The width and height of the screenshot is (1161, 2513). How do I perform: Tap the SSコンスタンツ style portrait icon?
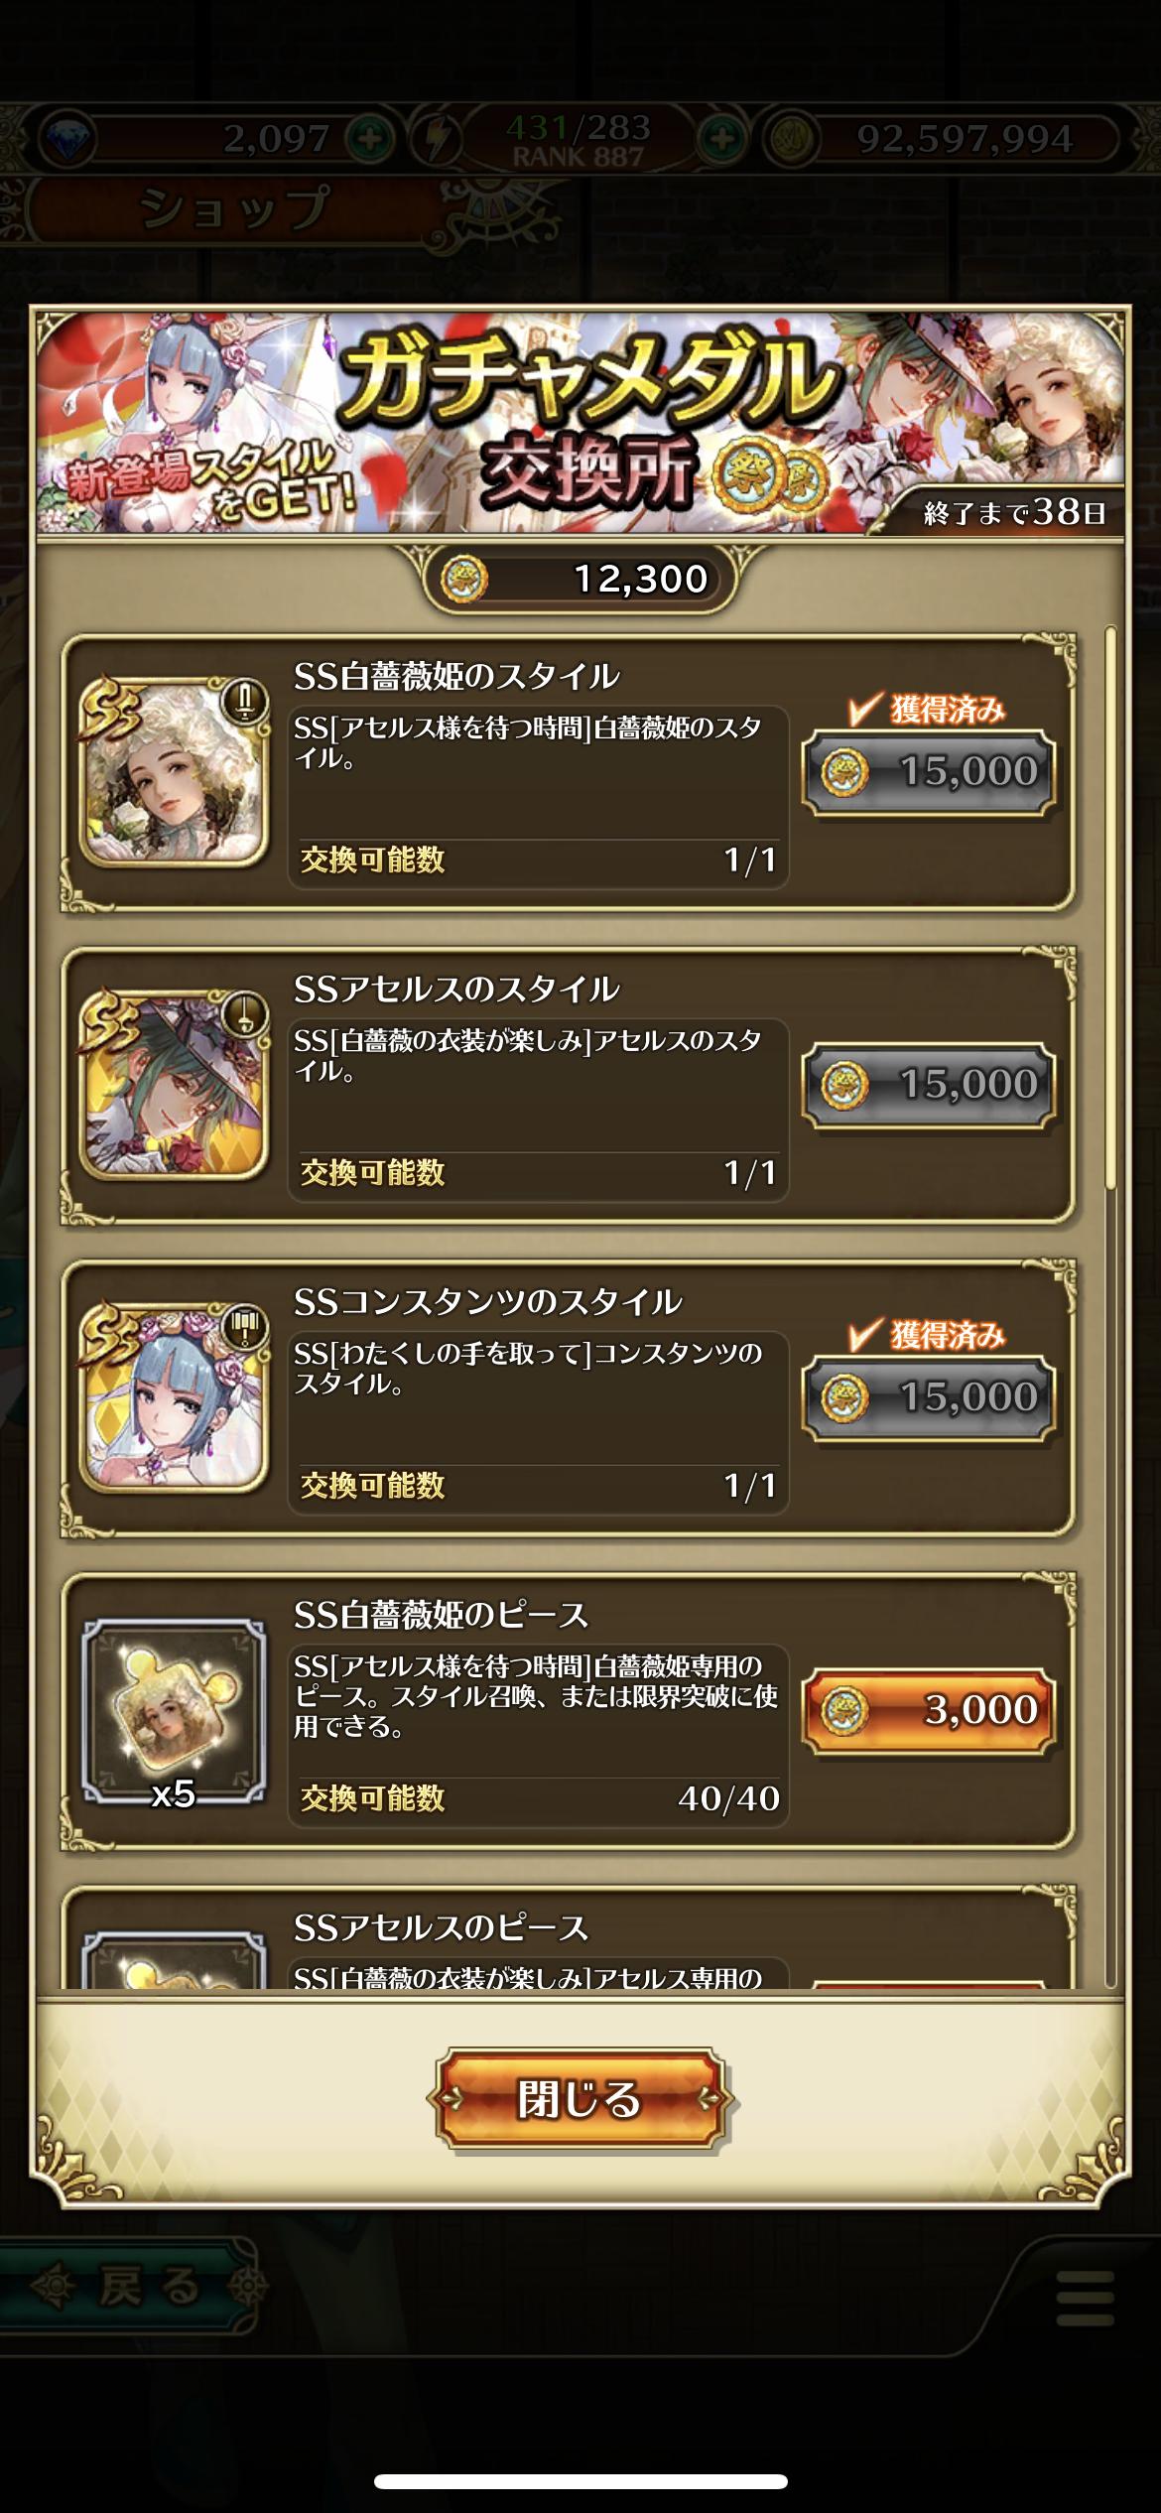(174, 1396)
